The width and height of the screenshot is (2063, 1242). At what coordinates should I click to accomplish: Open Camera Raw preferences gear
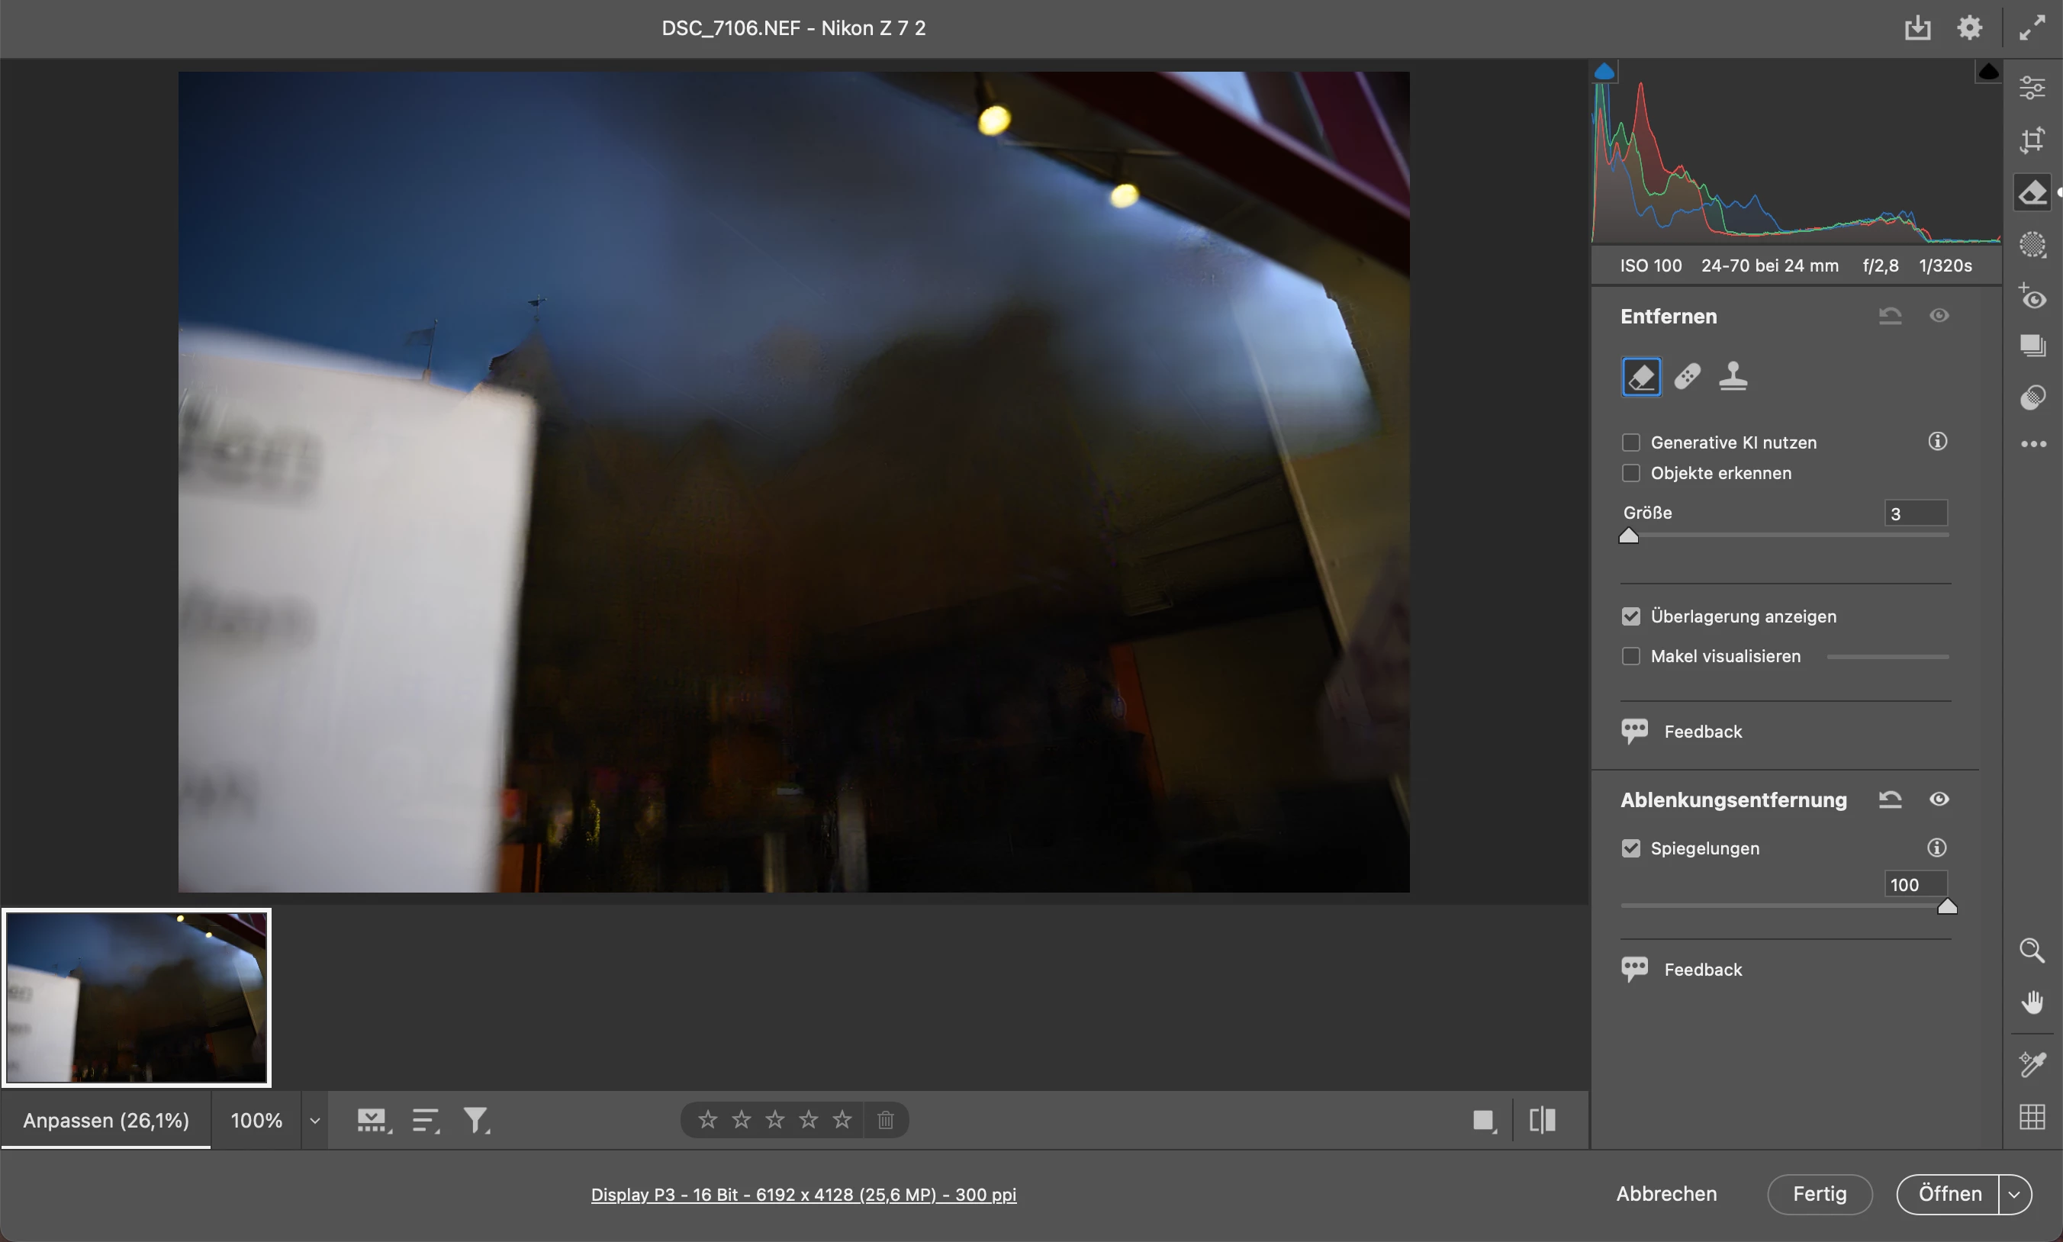point(1969,27)
